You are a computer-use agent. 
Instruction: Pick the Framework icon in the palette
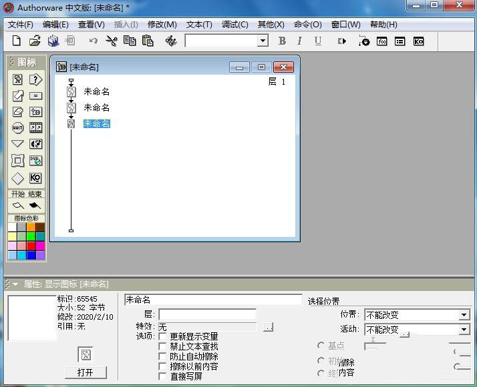17,160
